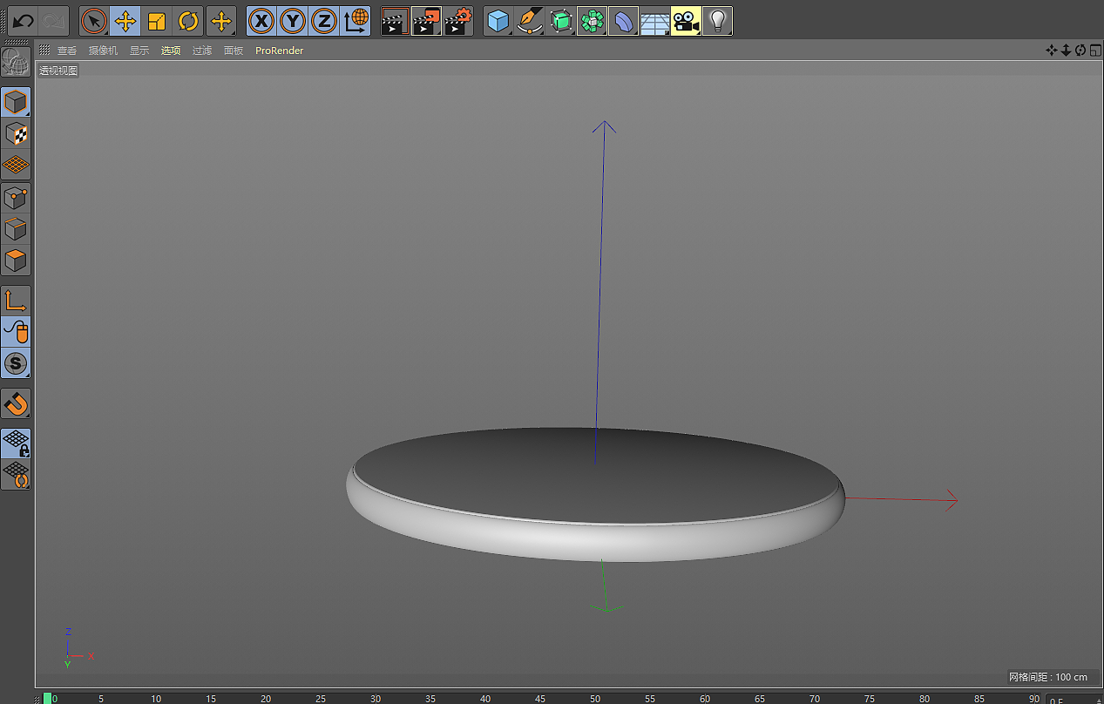
Task: Toggle the Locked Workplane icon
Action: (x=16, y=443)
